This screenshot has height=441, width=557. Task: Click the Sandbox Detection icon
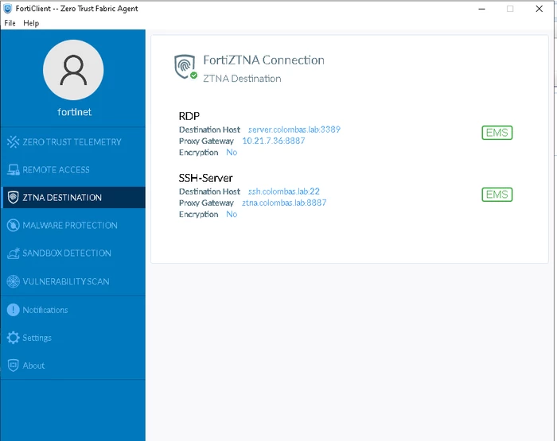14,253
